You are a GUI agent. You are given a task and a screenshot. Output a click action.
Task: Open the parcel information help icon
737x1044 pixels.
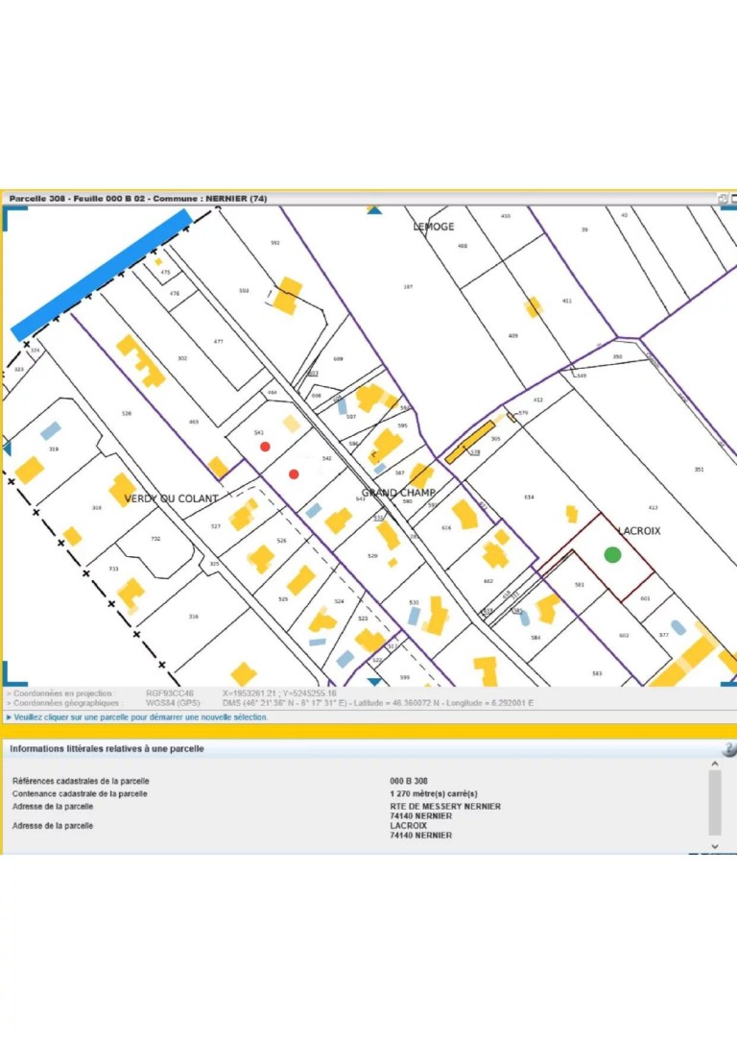pos(728,749)
